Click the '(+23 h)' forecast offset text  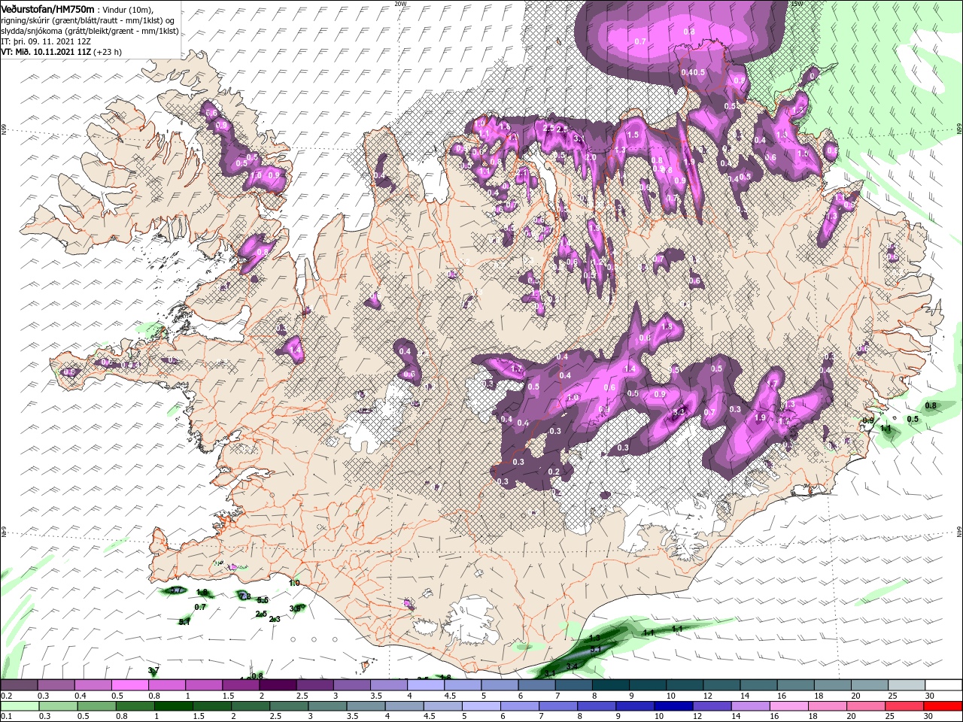point(108,52)
